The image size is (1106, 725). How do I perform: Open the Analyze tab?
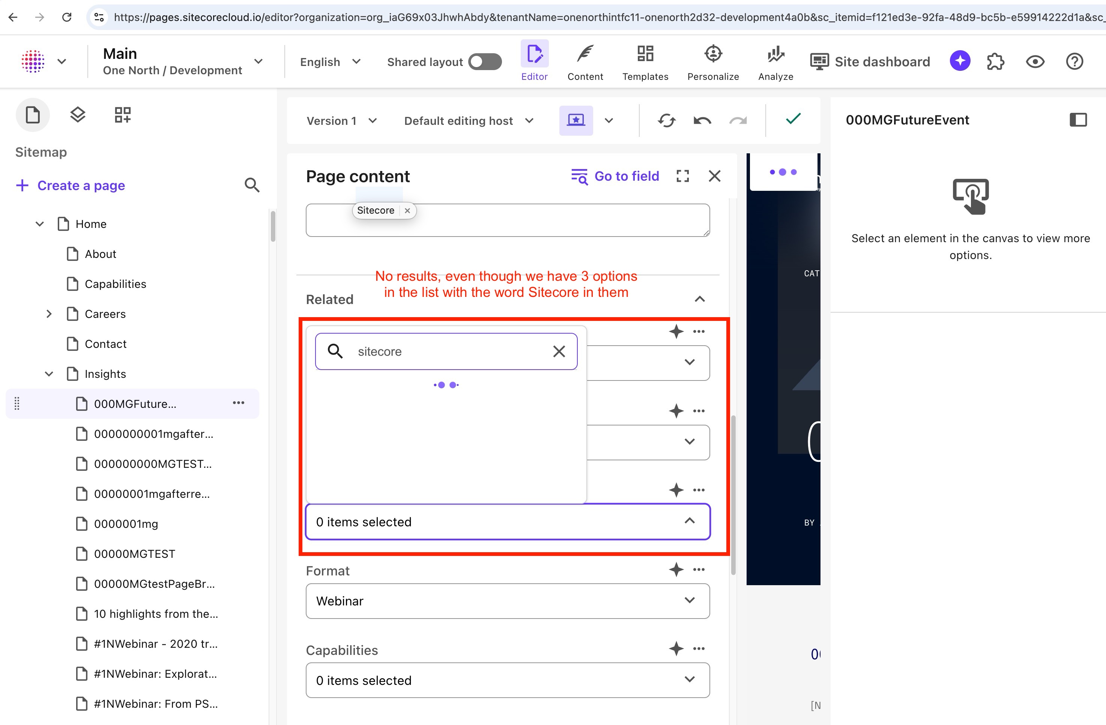[775, 62]
